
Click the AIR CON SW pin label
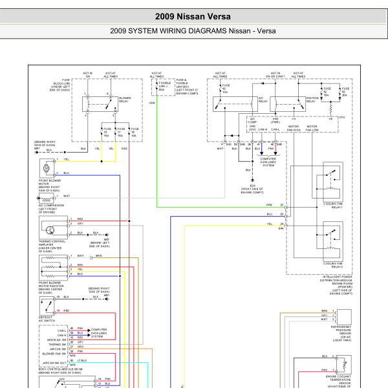[x=58, y=349]
